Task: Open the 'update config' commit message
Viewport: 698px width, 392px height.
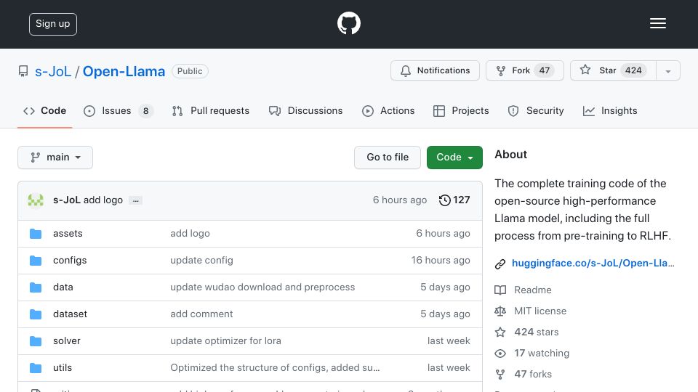Action: tap(201, 261)
